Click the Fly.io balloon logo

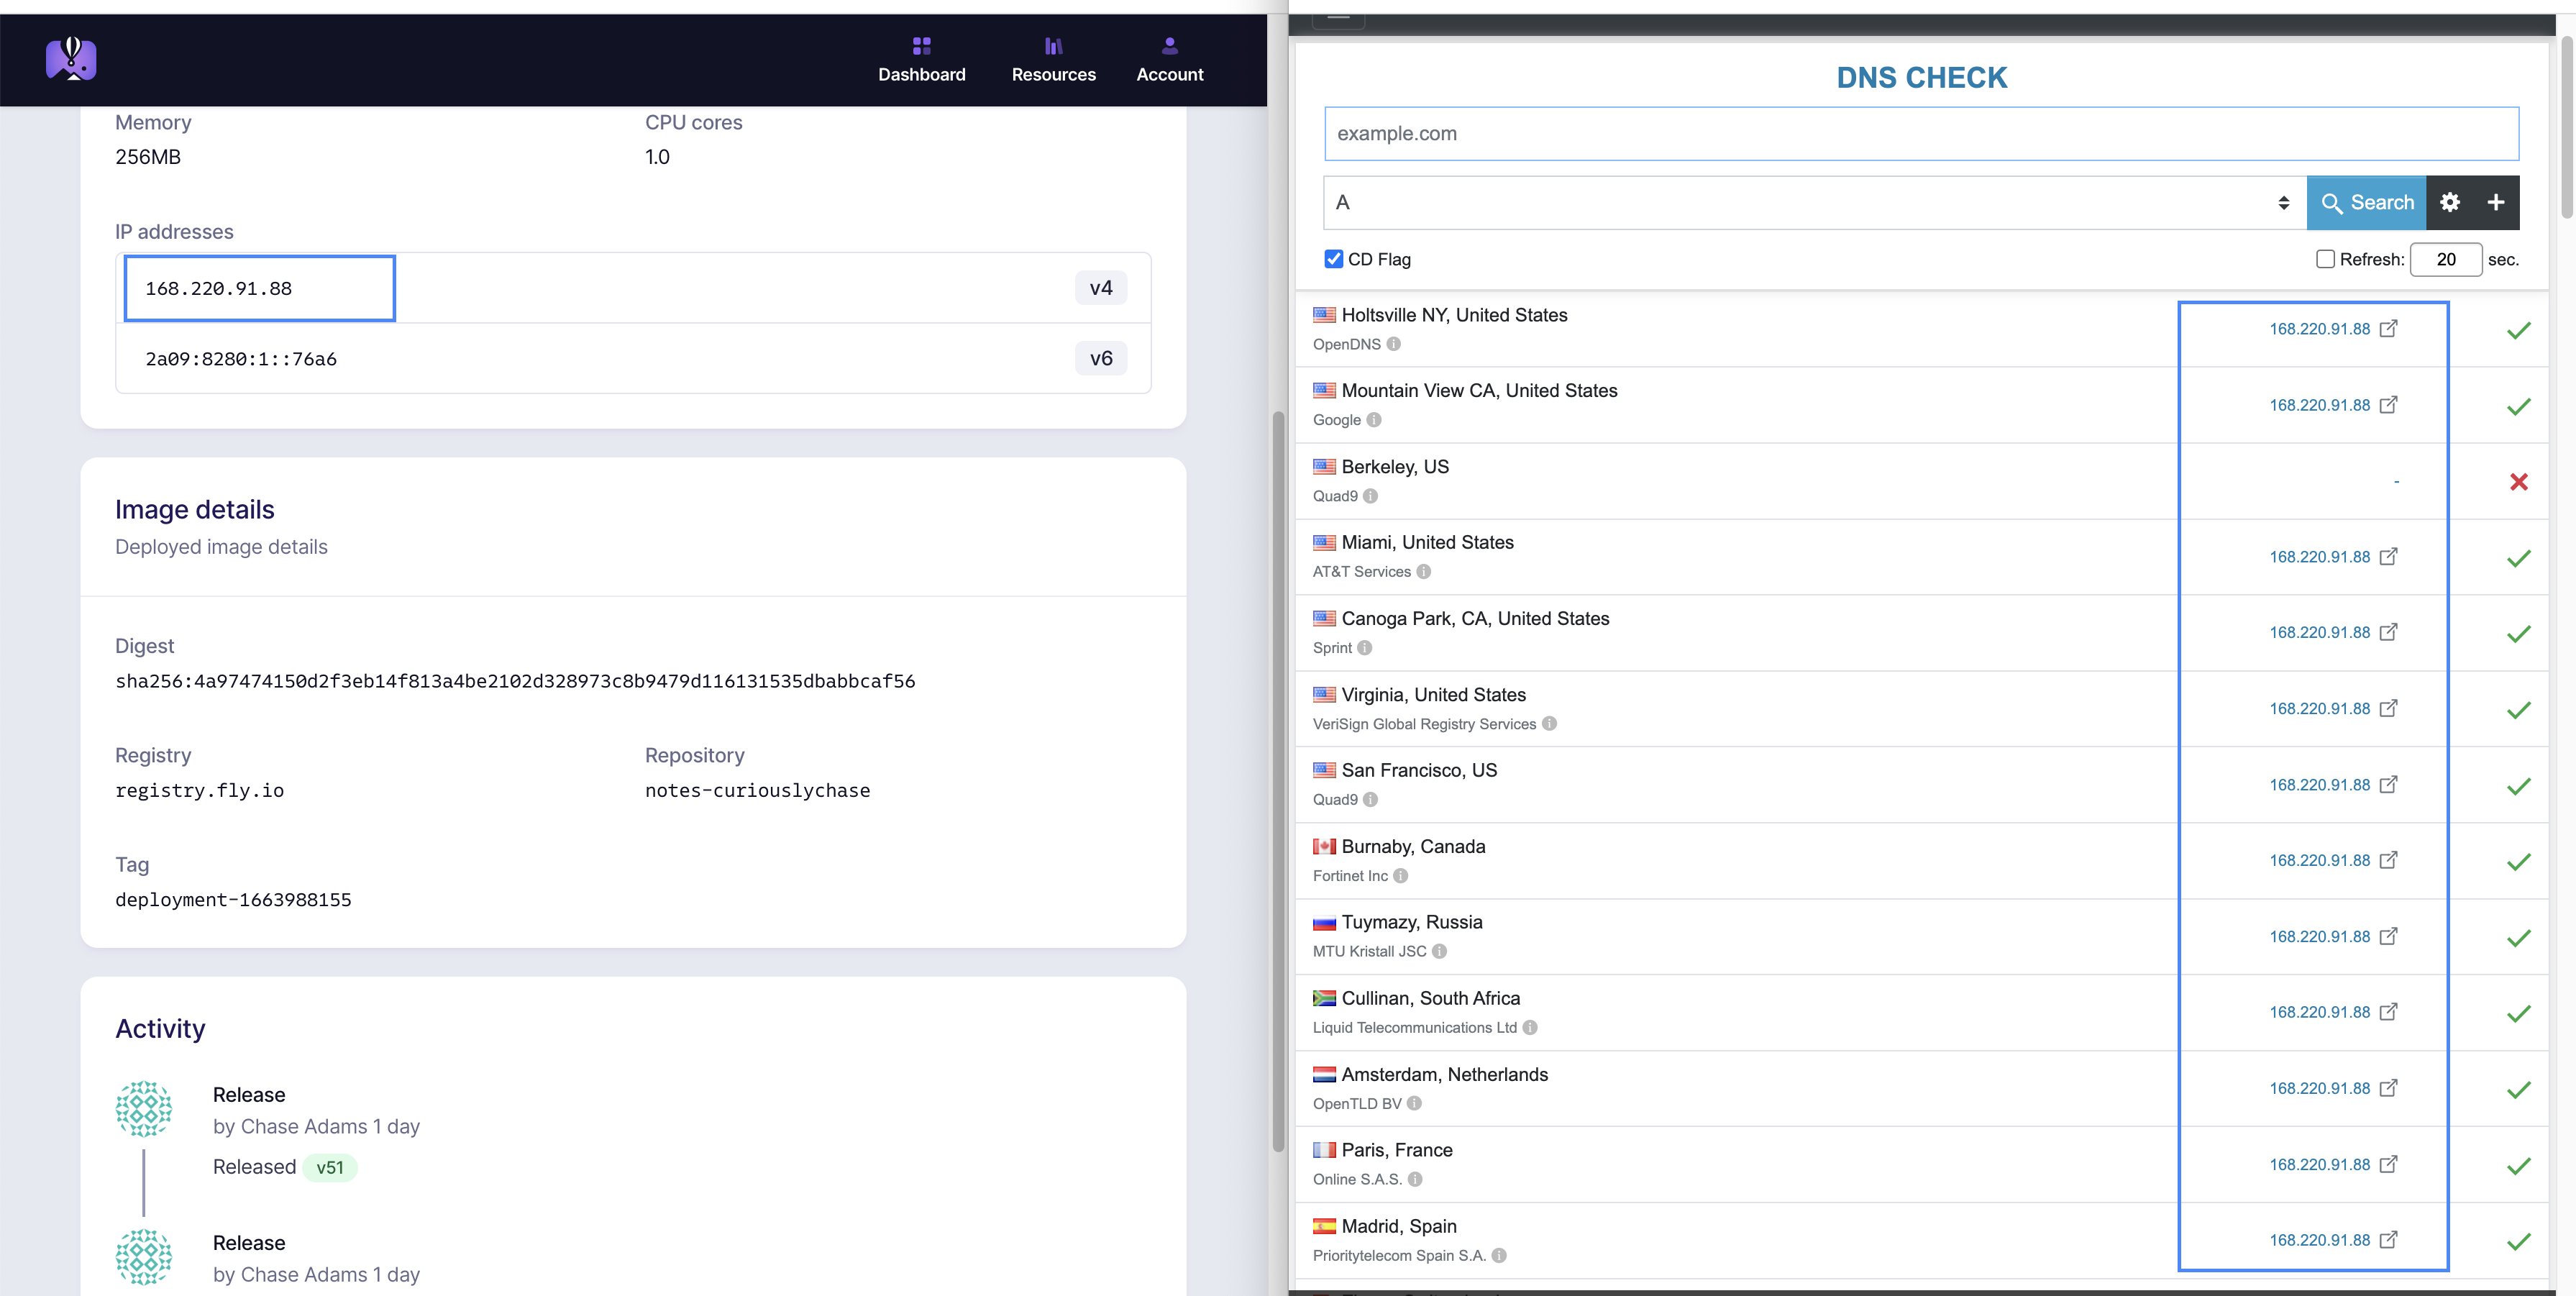coord(71,59)
